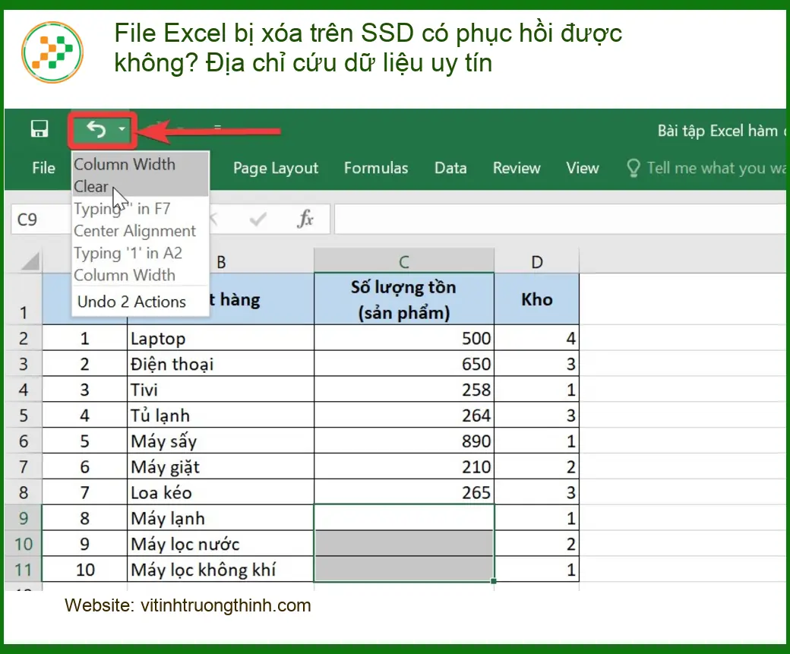Click the cell with value 258
This screenshot has height=654, width=790.
tap(404, 390)
